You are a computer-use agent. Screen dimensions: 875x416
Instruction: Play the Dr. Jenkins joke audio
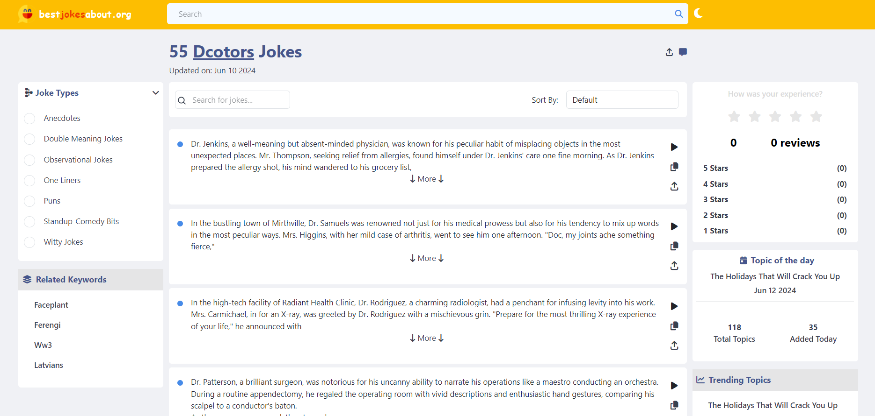pyautogui.click(x=674, y=147)
